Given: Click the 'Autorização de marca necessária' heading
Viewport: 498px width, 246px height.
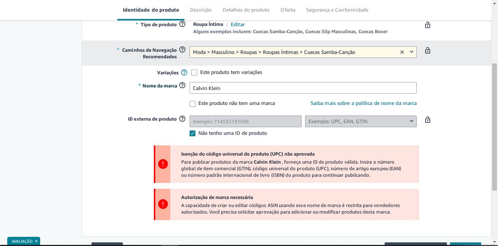Looking at the screenshot, I should tap(217, 198).
